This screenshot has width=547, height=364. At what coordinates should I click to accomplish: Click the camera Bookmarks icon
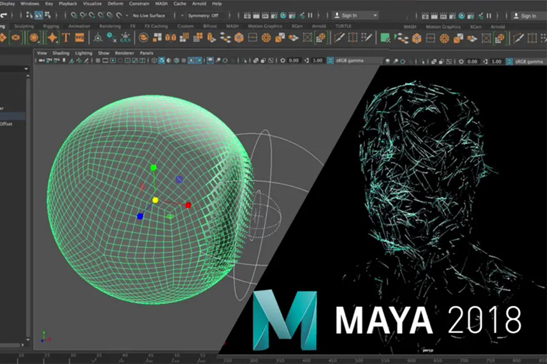[64, 61]
